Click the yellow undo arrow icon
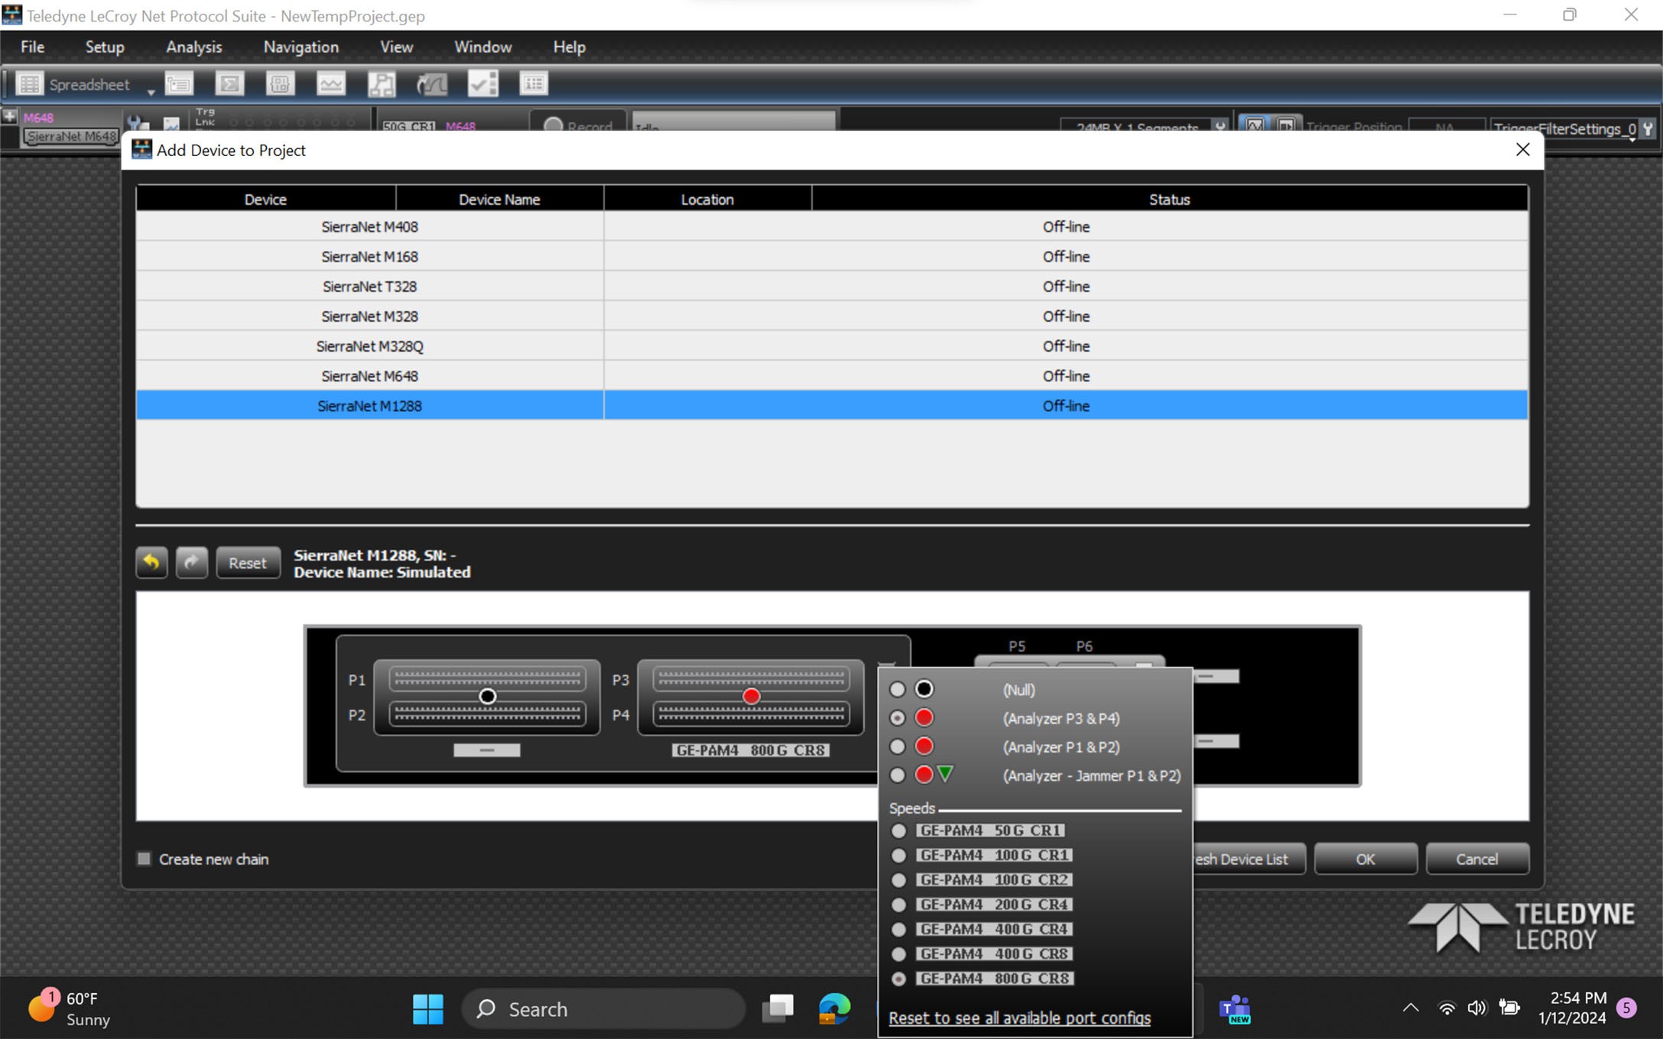 click(x=151, y=563)
